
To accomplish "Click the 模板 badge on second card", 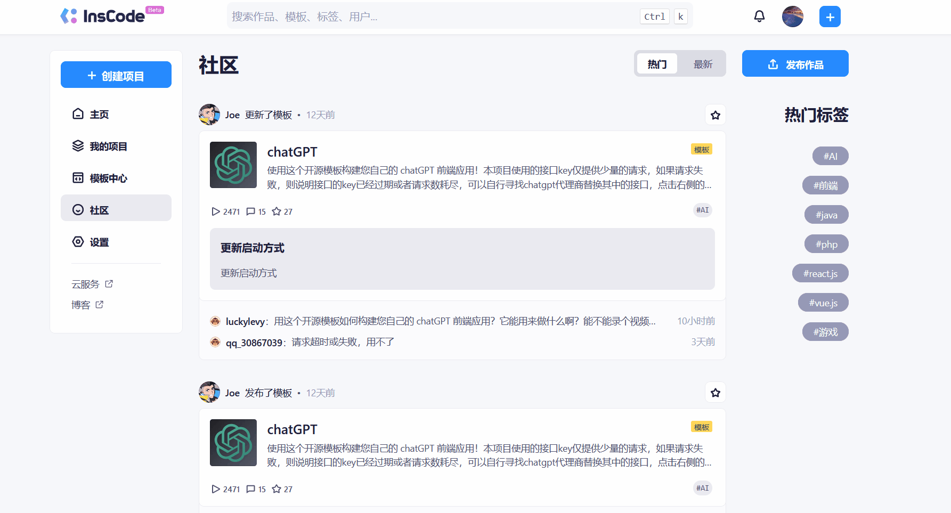I will (702, 427).
